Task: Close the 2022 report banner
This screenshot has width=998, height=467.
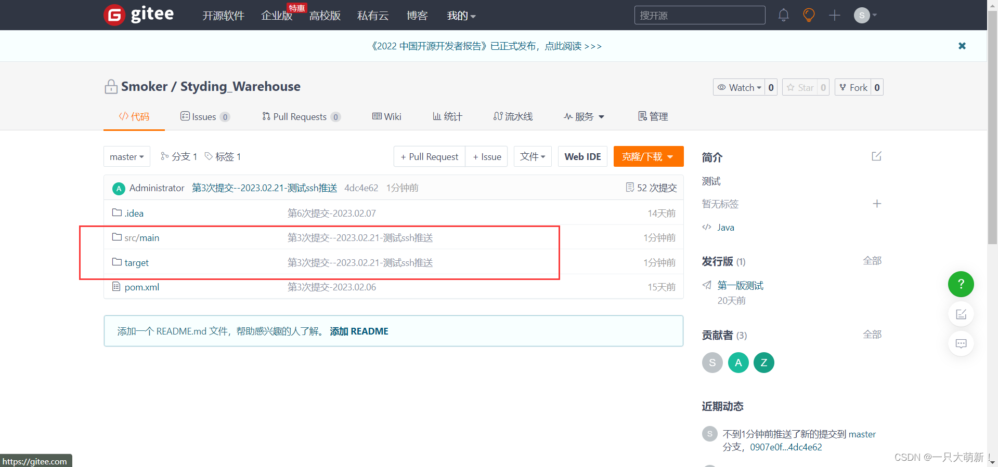Action: click(962, 46)
